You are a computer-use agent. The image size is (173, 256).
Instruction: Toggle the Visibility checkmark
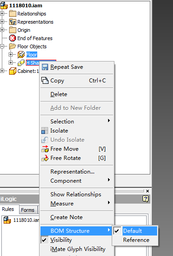coord(44,240)
